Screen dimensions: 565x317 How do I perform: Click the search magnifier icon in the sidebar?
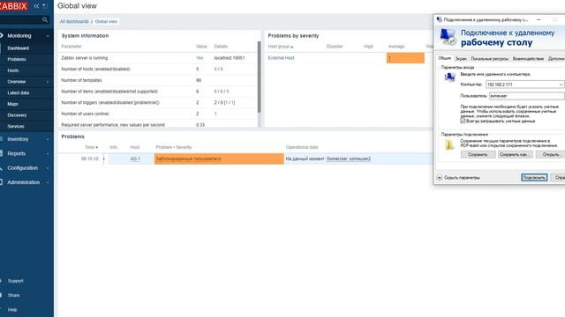[45, 19]
